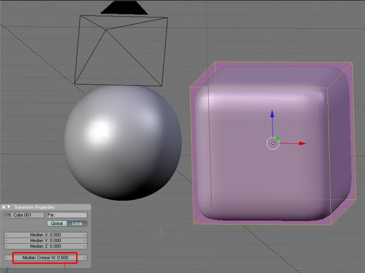
Task: Grab the red X-axis manipulator arrow
Action: 302,143
